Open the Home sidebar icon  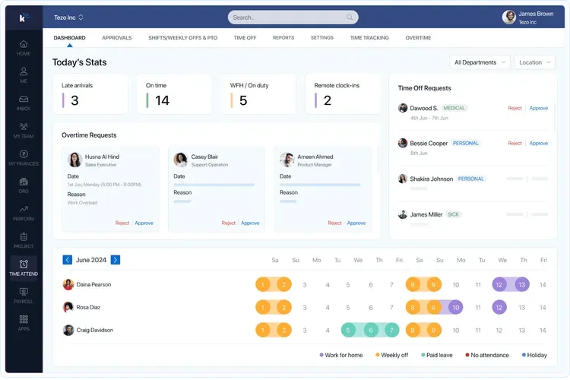point(24,44)
